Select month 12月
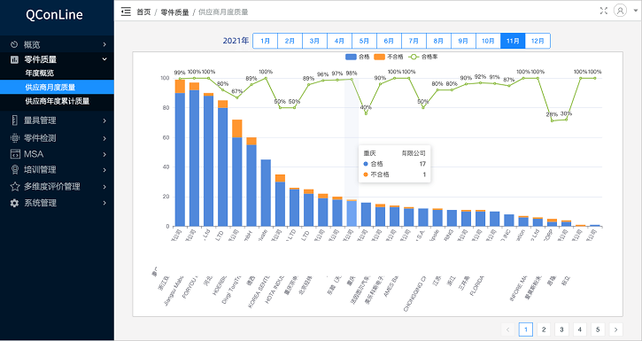Viewport: 642px width, 341px height. point(538,41)
